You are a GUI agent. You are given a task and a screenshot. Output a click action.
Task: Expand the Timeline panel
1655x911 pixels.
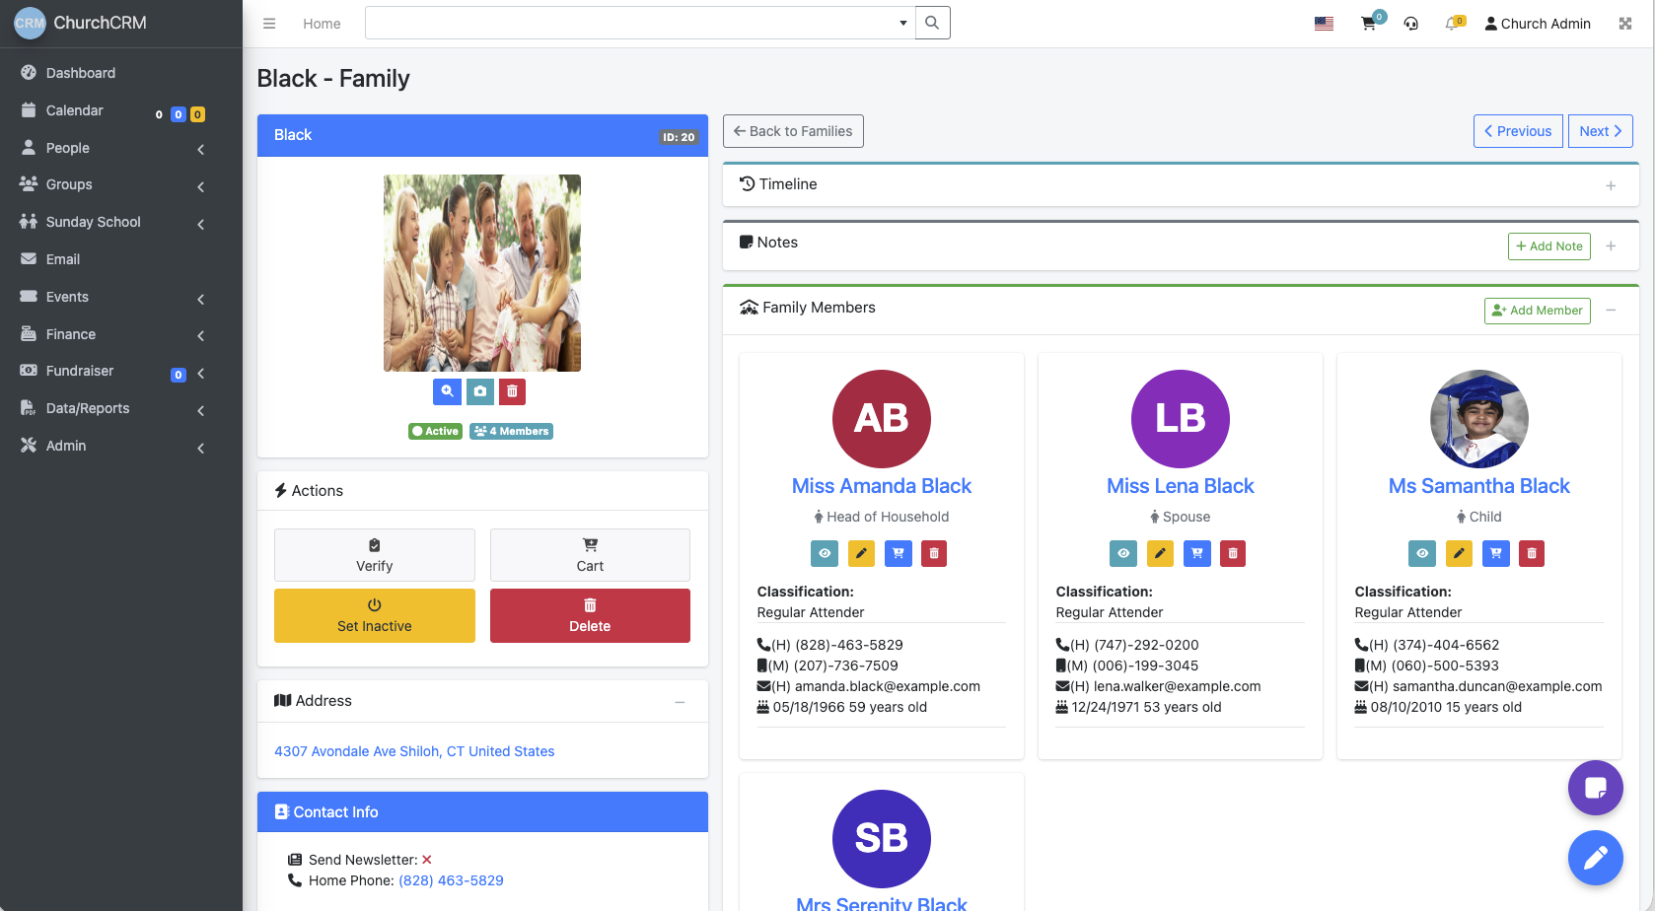1611,184
